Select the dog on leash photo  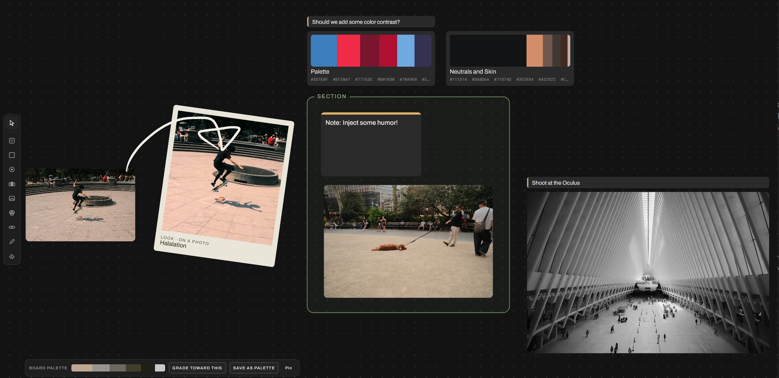coord(408,241)
